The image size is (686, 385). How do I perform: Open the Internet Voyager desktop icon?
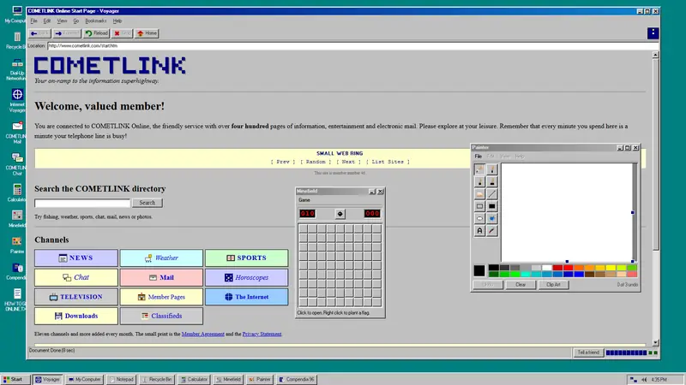[x=16, y=100]
